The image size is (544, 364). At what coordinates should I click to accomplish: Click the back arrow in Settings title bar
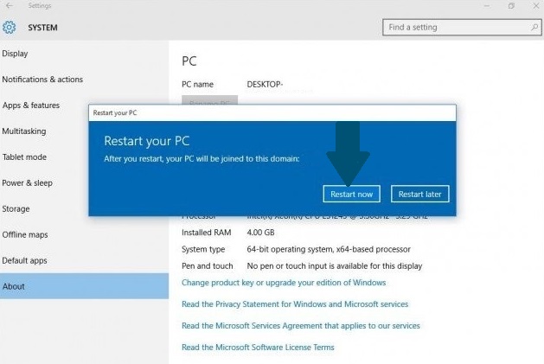coord(10,5)
